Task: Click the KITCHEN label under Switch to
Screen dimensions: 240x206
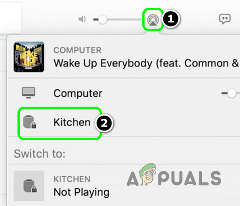Action: [x=72, y=179]
